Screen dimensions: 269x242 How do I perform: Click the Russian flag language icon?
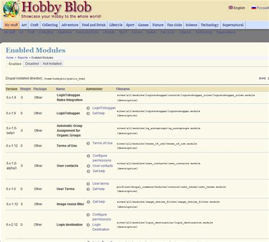tap(254, 8)
